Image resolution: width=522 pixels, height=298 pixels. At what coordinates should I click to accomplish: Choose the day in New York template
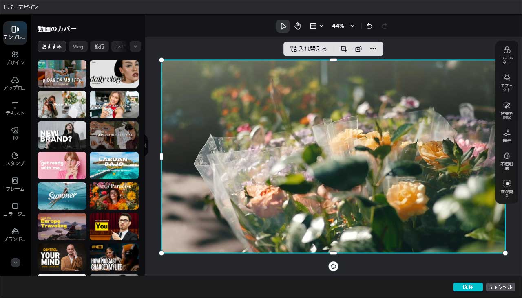[114, 104]
